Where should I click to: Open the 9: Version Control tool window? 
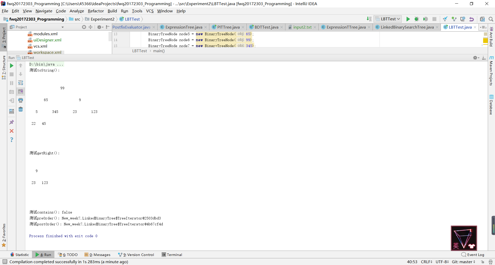tap(136, 255)
